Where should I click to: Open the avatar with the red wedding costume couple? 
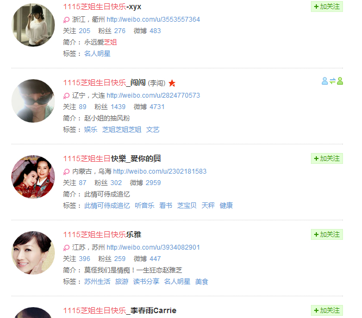(x=33, y=177)
